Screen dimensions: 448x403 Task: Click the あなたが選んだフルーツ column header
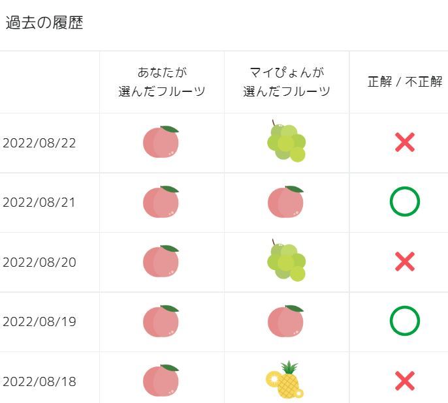(162, 82)
